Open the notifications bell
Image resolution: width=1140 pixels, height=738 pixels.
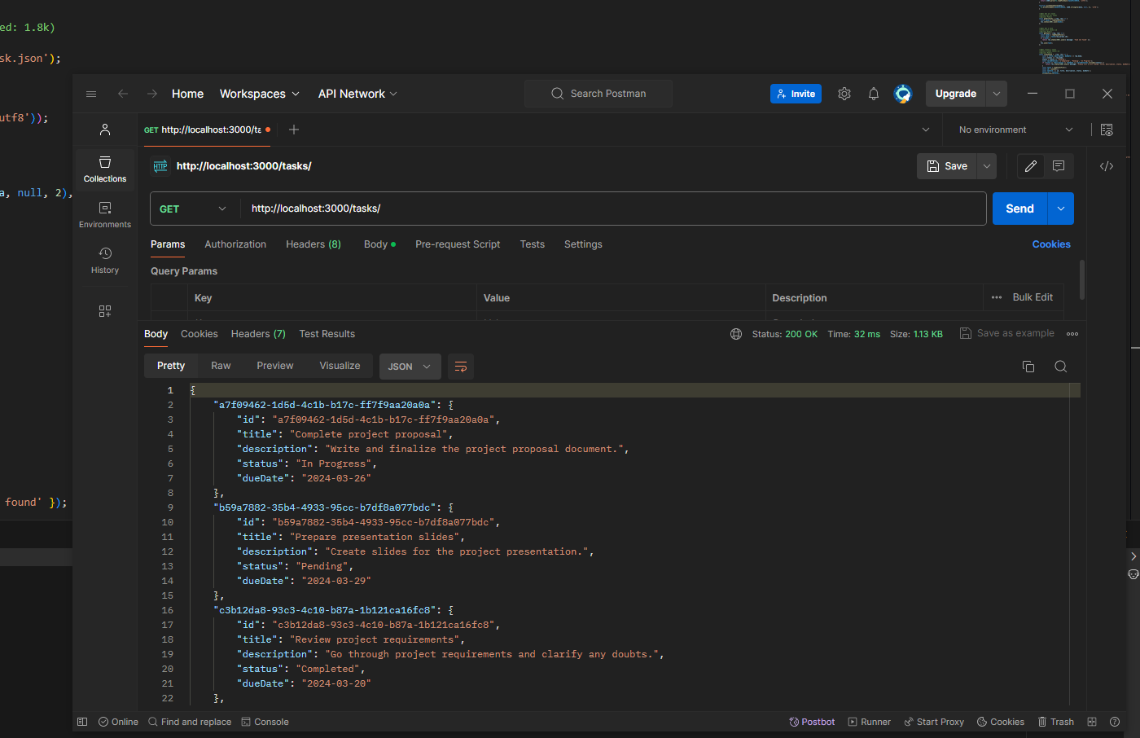[874, 94]
